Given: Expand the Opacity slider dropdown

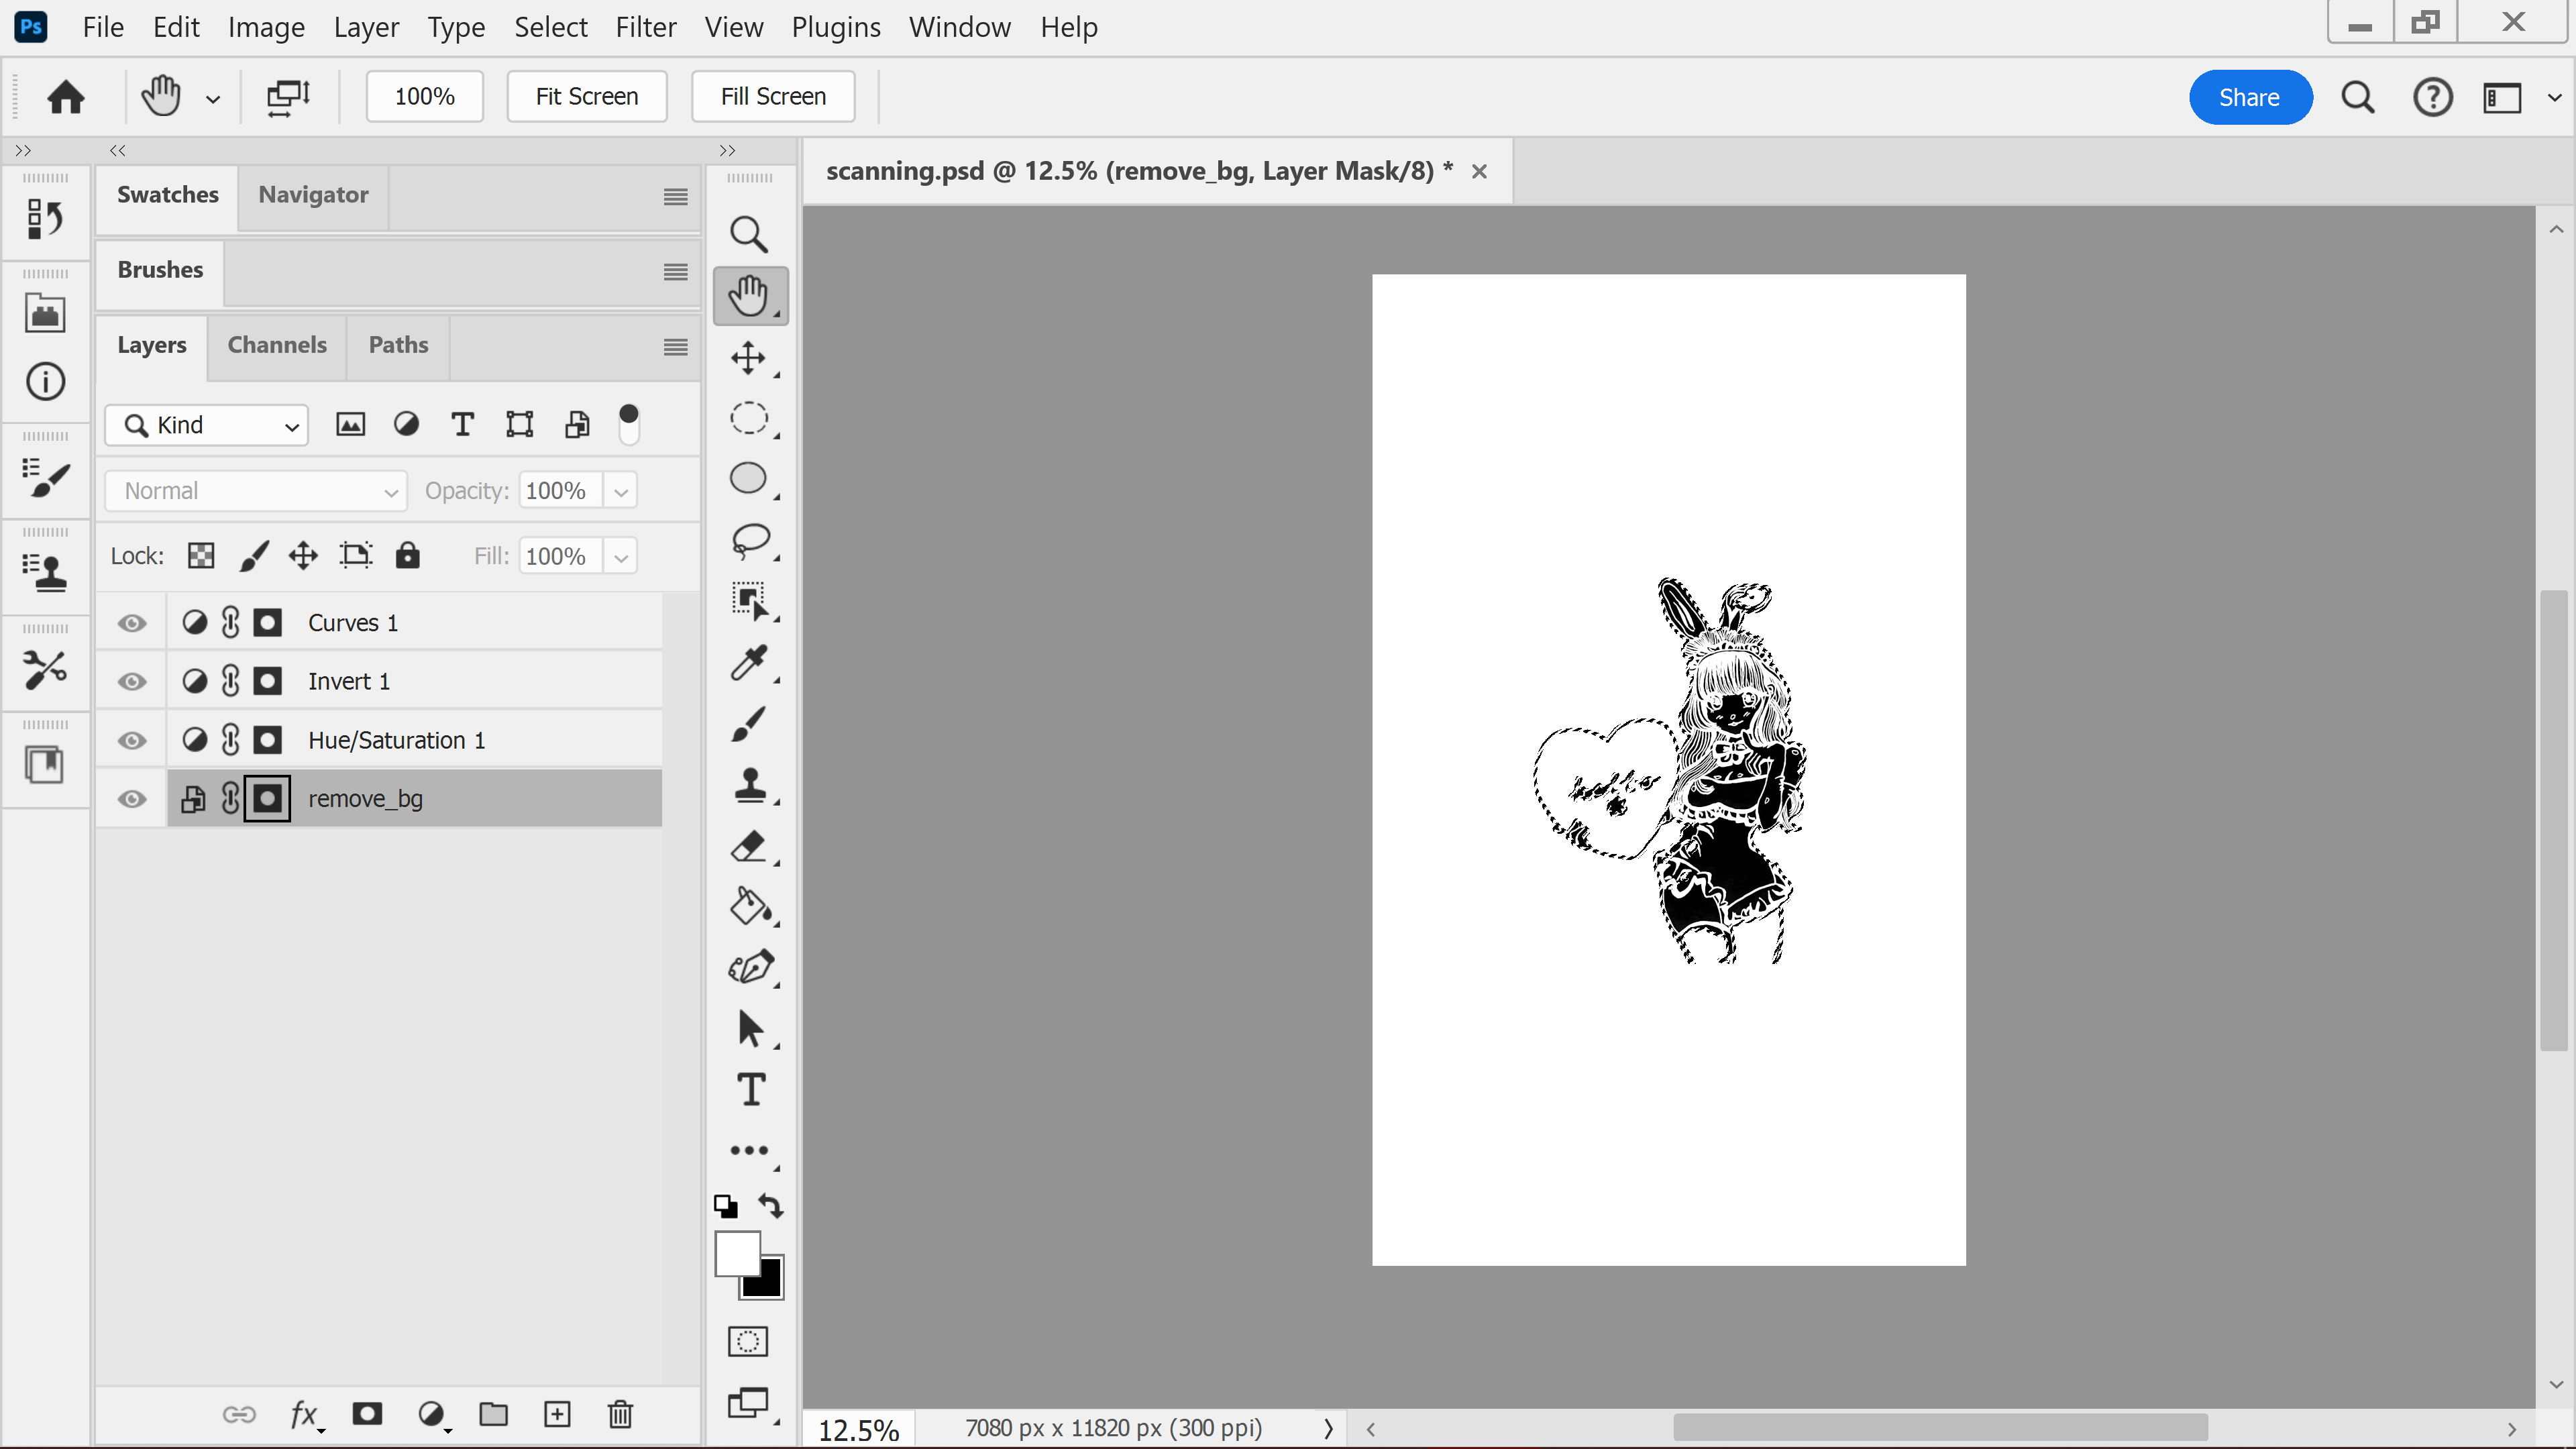Looking at the screenshot, I should click(621, 492).
